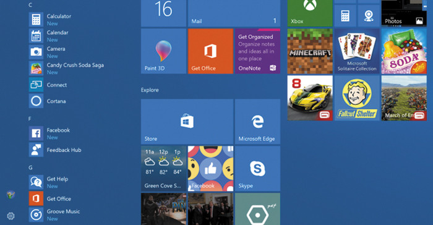
Task: Open the news photo live tile
Action: click(x=210, y=209)
